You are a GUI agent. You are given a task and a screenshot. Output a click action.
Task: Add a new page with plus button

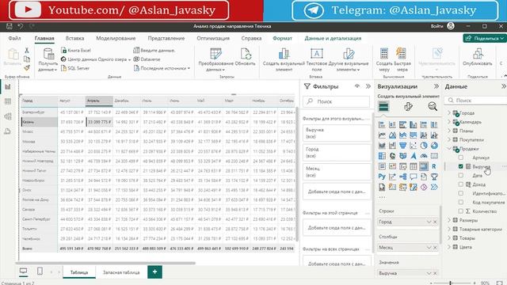(155, 272)
